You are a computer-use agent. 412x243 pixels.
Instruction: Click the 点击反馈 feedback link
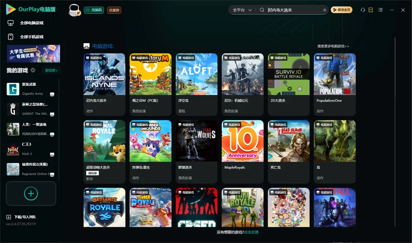[251, 232]
